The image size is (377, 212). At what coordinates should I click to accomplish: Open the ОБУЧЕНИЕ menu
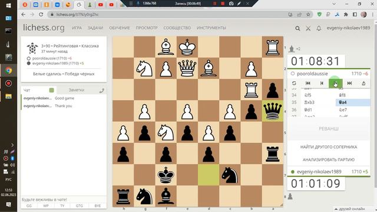coord(119,28)
